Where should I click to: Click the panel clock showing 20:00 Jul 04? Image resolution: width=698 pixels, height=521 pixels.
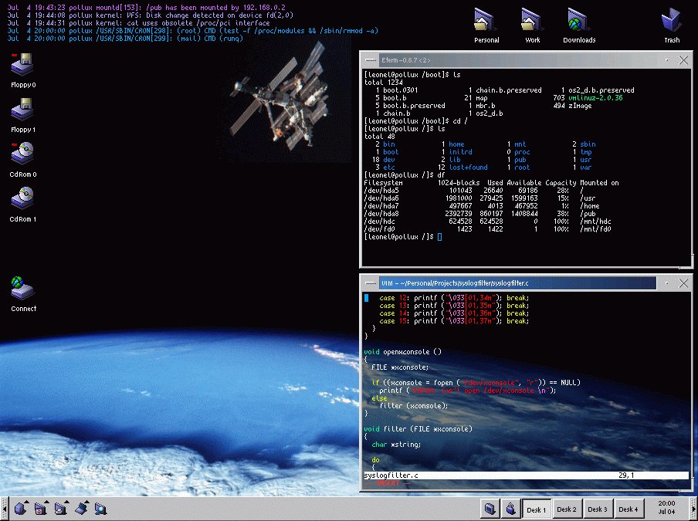[666, 508]
